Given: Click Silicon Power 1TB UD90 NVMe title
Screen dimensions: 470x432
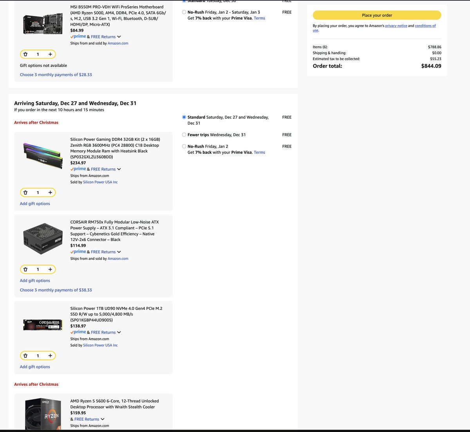Looking at the screenshot, I should [116, 314].
